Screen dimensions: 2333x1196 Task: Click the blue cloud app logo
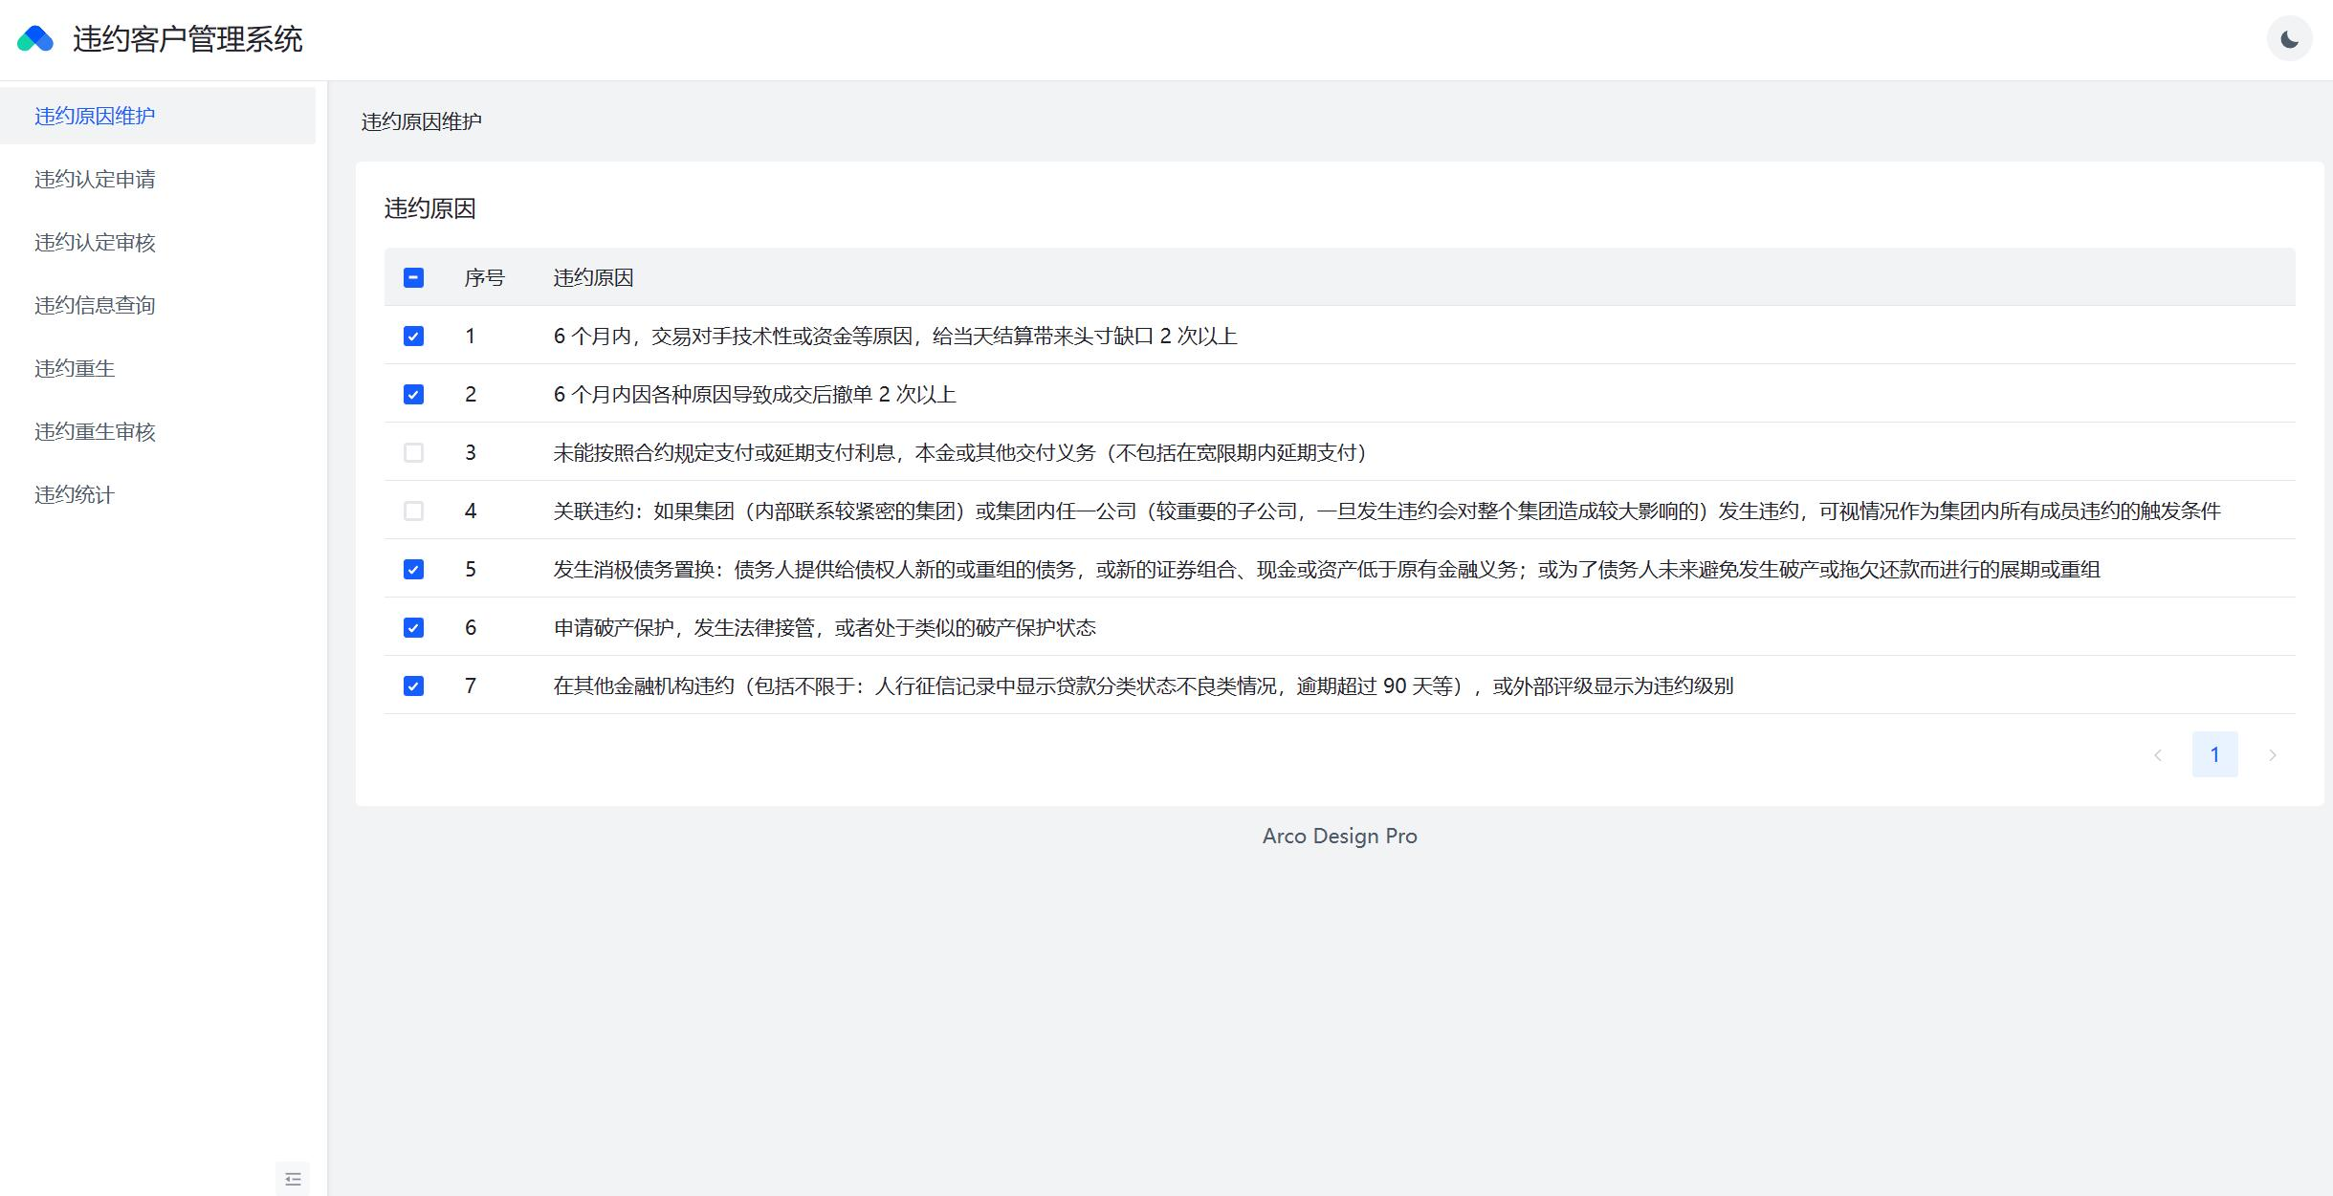tap(35, 39)
